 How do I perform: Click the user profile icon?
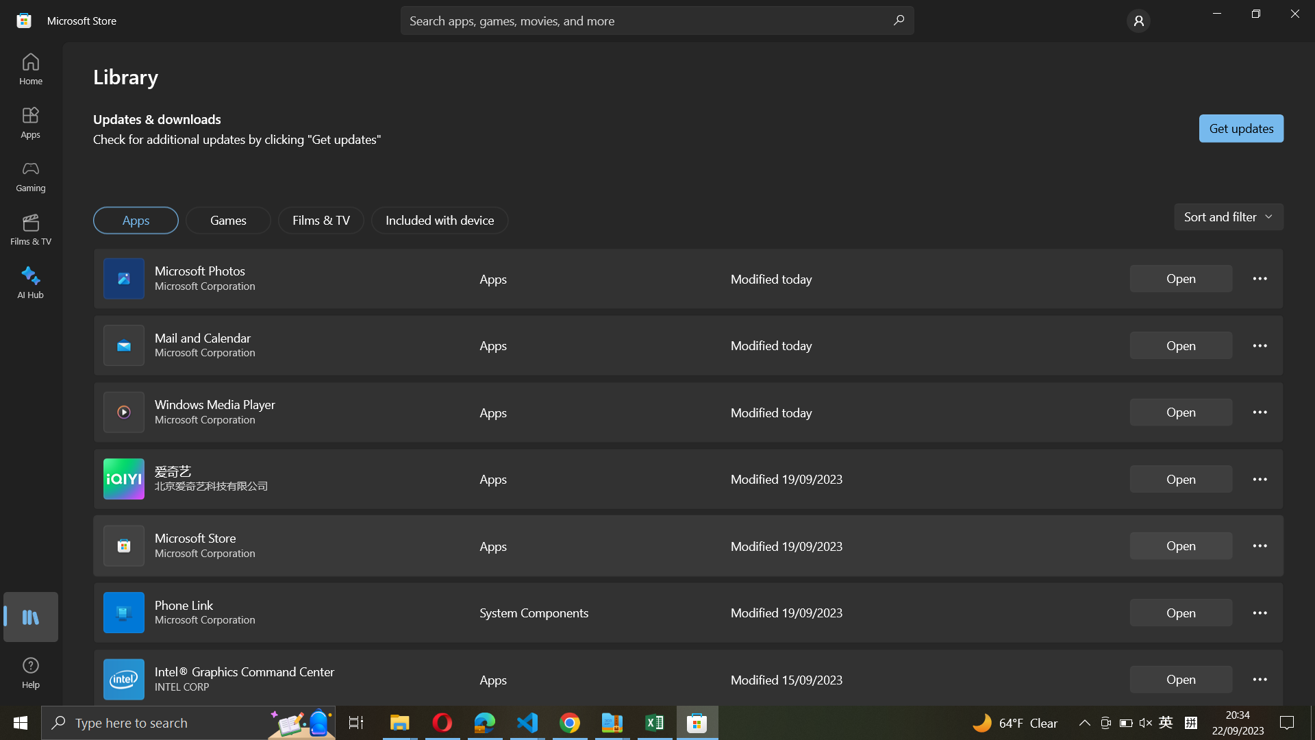point(1138,21)
